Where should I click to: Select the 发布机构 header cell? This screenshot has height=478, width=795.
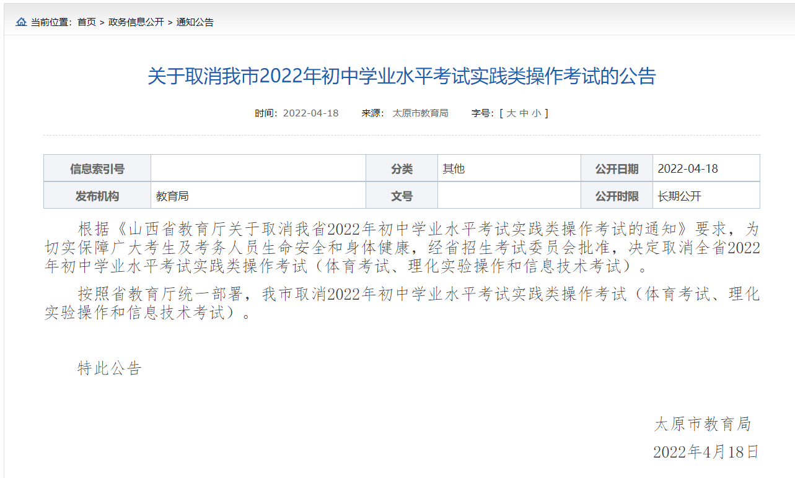(x=97, y=196)
